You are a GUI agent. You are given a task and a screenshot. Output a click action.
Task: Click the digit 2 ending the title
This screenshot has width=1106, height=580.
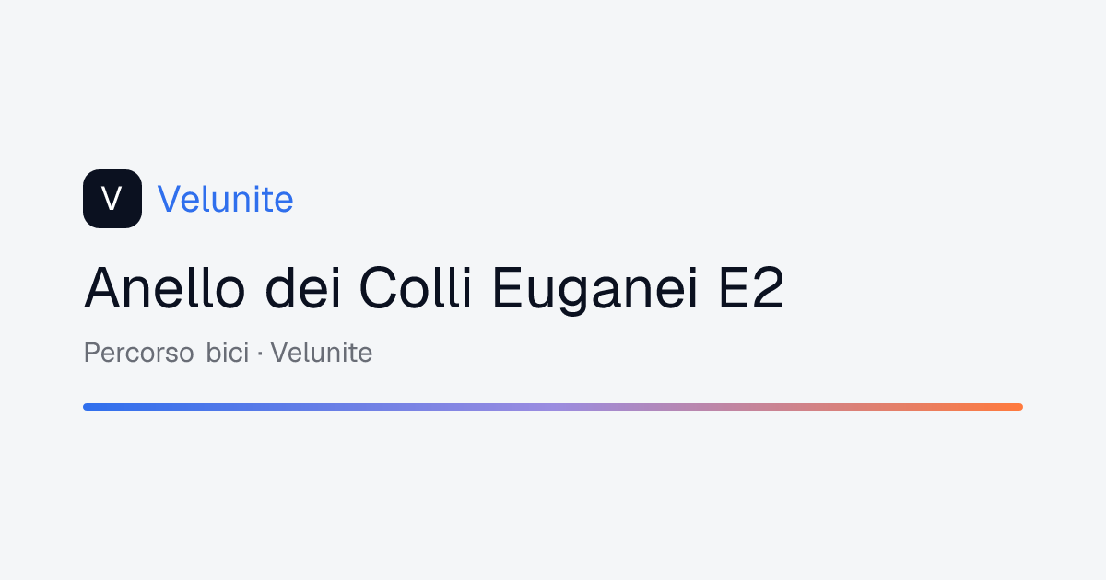[770, 289]
